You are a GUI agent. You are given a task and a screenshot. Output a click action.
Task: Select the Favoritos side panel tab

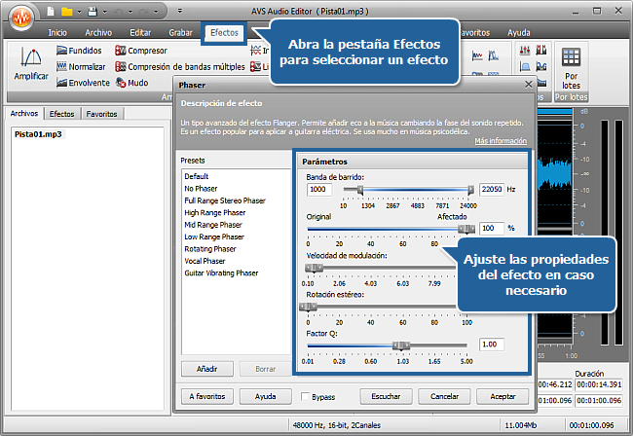click(x=101, y=114)
